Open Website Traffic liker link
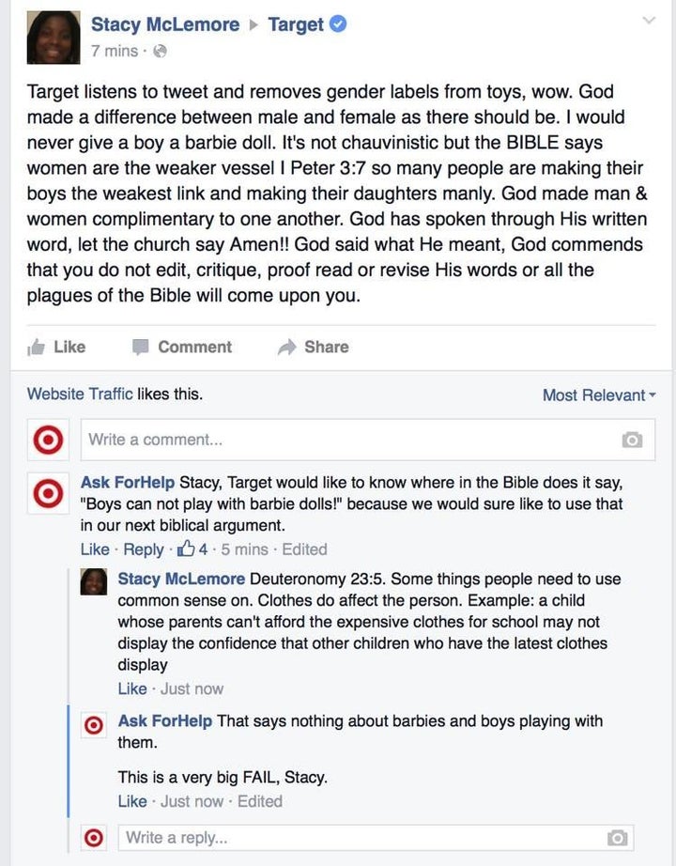This screenshot has height=866, width=676. point(80,394)
